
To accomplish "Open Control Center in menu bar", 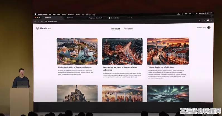I will click(x=197, y=13).
